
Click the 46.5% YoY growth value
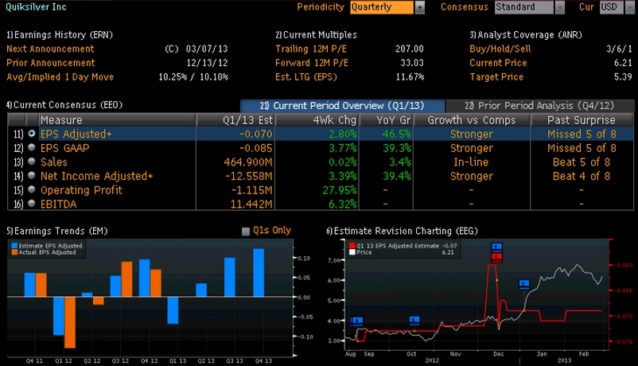[397, 134]
